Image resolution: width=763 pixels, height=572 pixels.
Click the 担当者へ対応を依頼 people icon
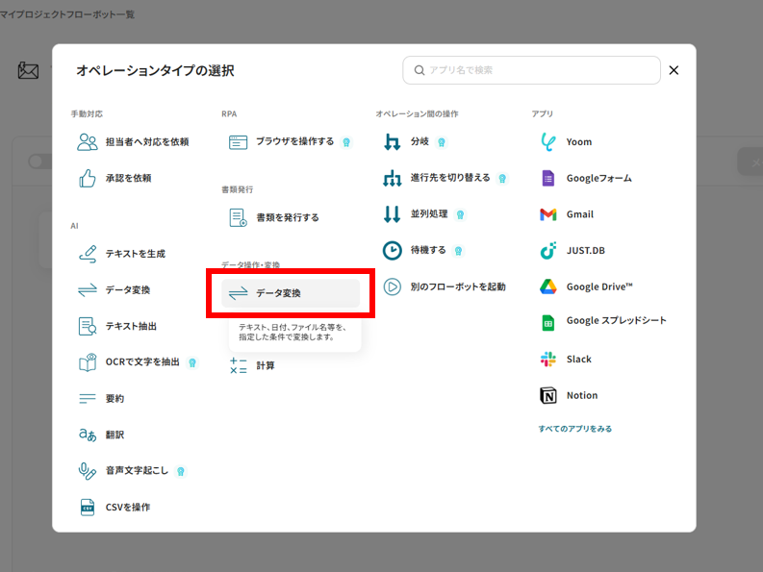88,142
